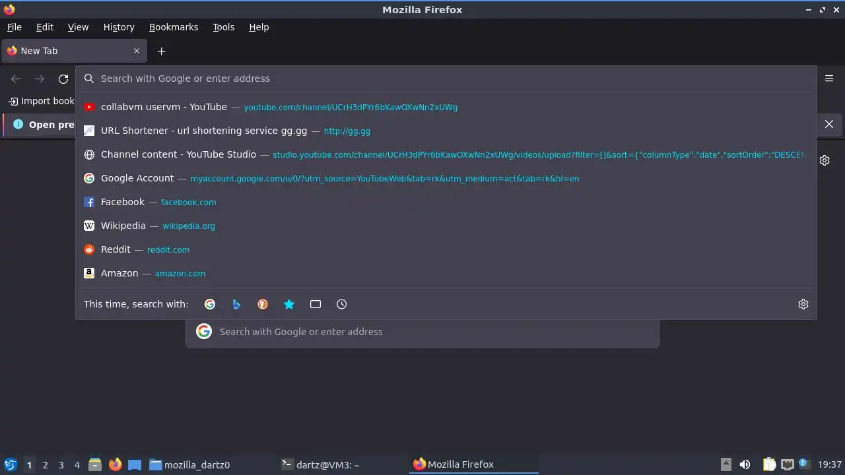Image resolution: width=845 pixels, height=475 pixels.
Task: Open the youtube.com channel URL suggestion
Action: click(x=351, y=108)
